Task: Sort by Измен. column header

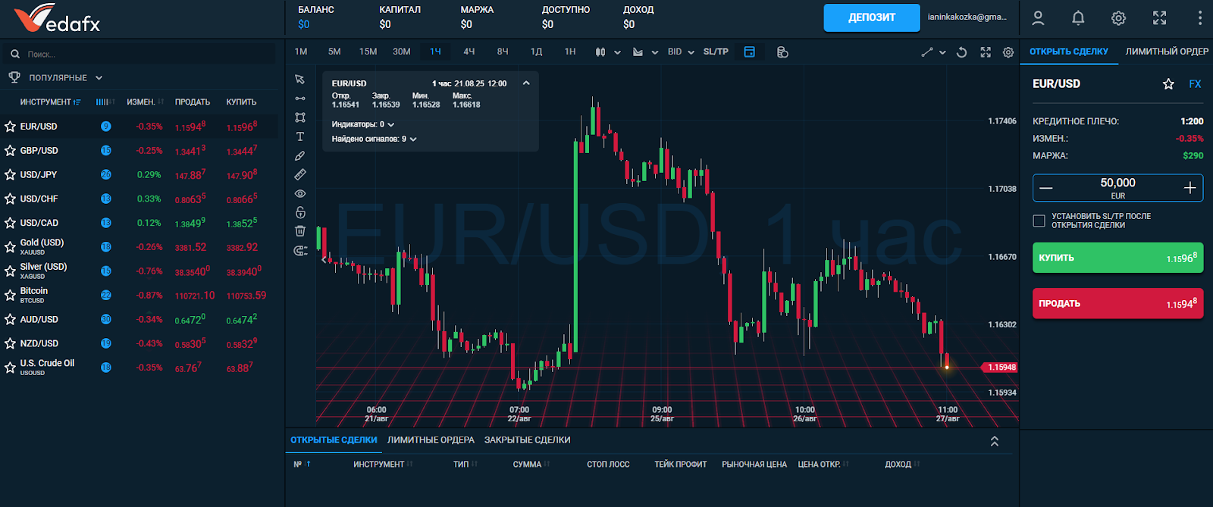Action: (145, 102)
